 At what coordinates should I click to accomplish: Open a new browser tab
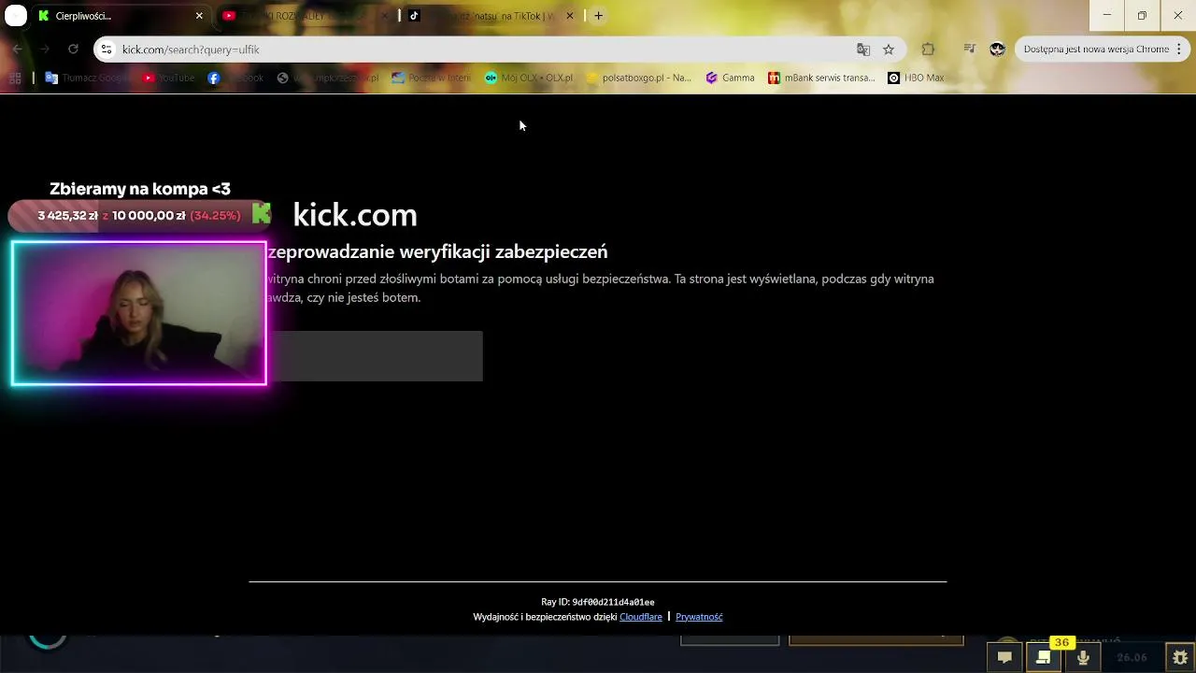[x=599, y=16]
